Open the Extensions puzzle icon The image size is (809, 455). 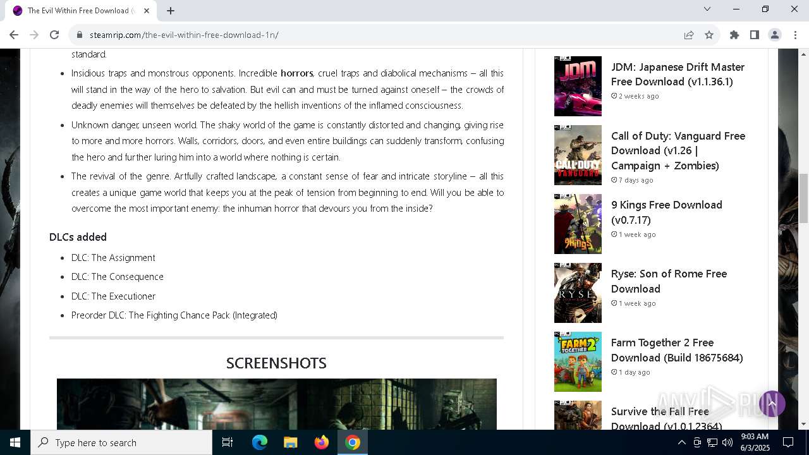point(734,35)
